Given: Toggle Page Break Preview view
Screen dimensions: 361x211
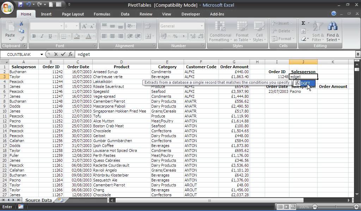Looking at the screenshot, I should point(293,207).
